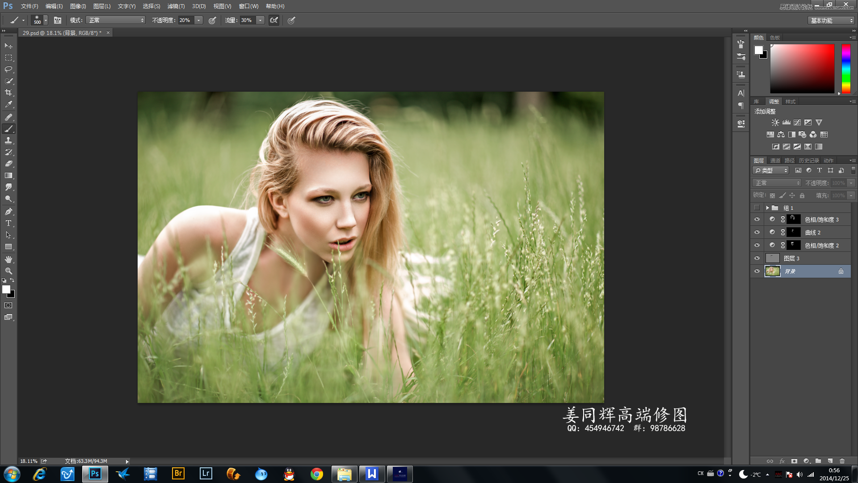Select the Hand tool
Screen dimensions: 858x483
click(x=8, y=259)
